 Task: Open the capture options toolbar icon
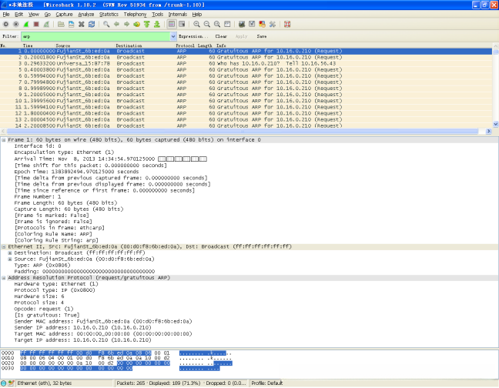[x=15, y=24]
